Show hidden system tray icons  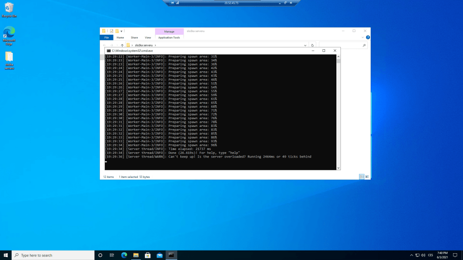(411, 255)
